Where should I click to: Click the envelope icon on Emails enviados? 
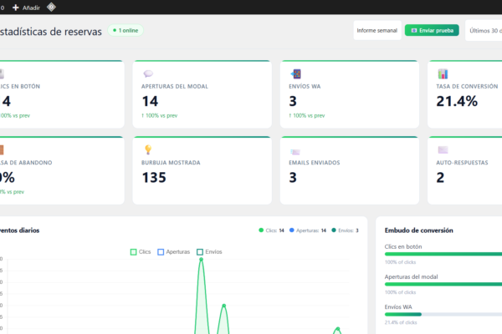295,151
